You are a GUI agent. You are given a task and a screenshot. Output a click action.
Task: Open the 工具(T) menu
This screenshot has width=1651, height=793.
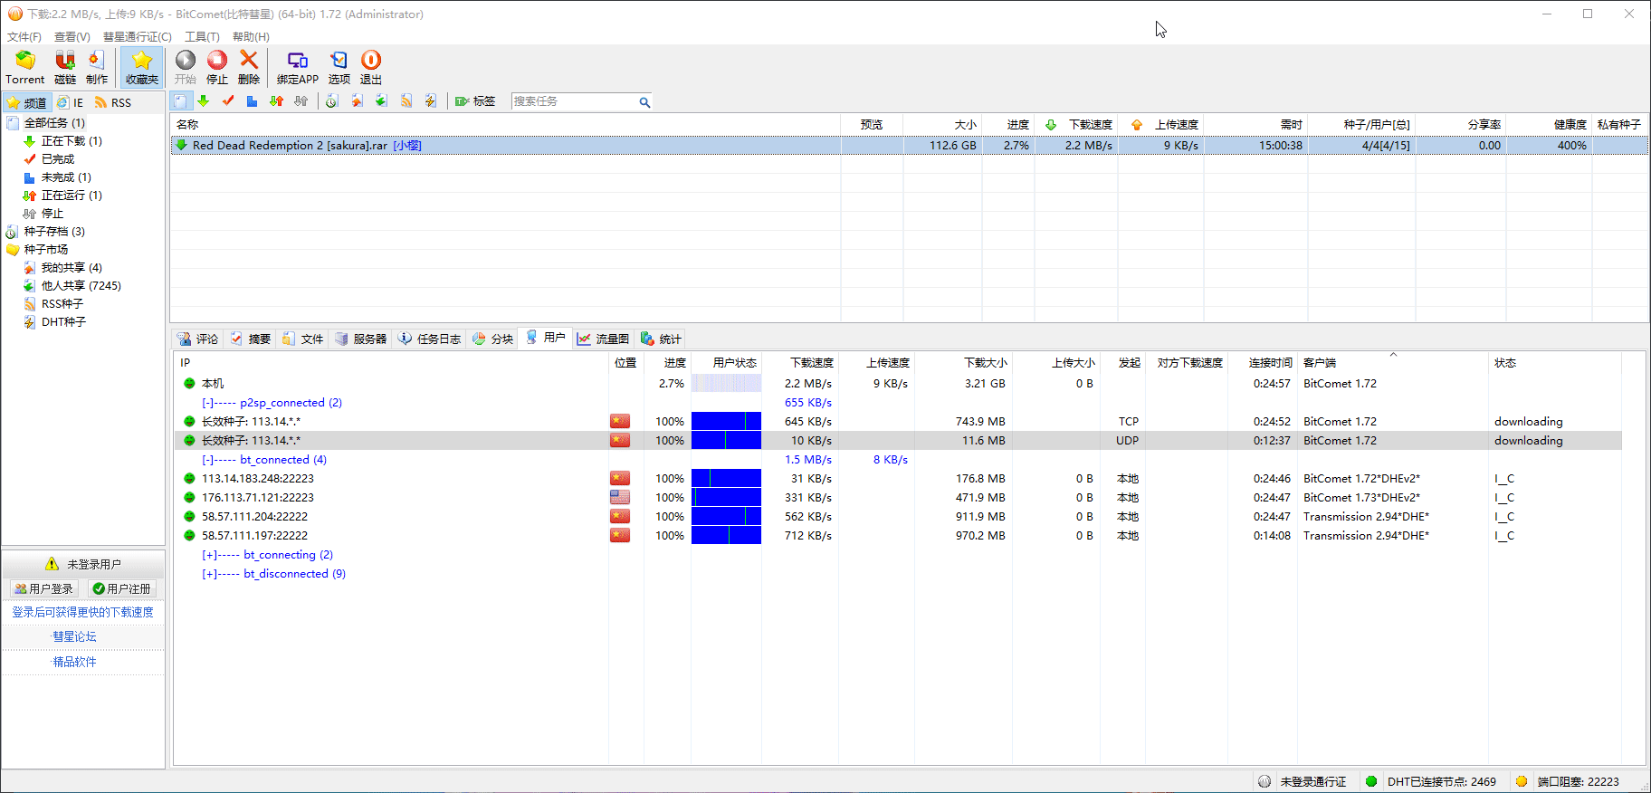[202, 37]
